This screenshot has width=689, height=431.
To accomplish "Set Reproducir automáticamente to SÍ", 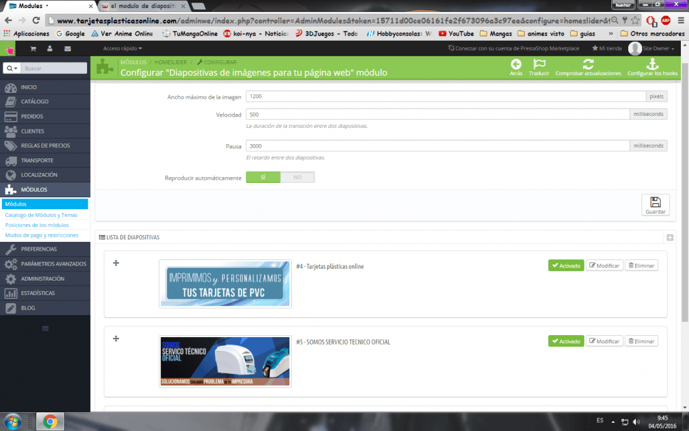I will point(263,177).
